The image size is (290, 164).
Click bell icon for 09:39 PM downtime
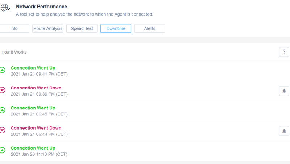(x=284, y=91)
